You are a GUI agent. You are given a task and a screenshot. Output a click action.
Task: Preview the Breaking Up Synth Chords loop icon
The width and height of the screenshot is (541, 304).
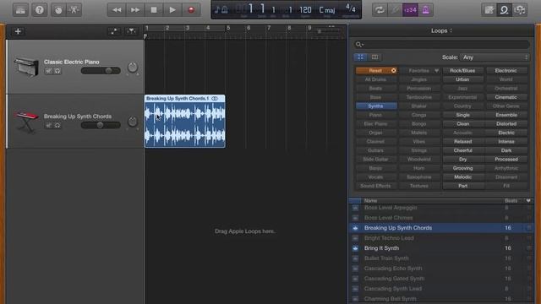pos(355,228)
